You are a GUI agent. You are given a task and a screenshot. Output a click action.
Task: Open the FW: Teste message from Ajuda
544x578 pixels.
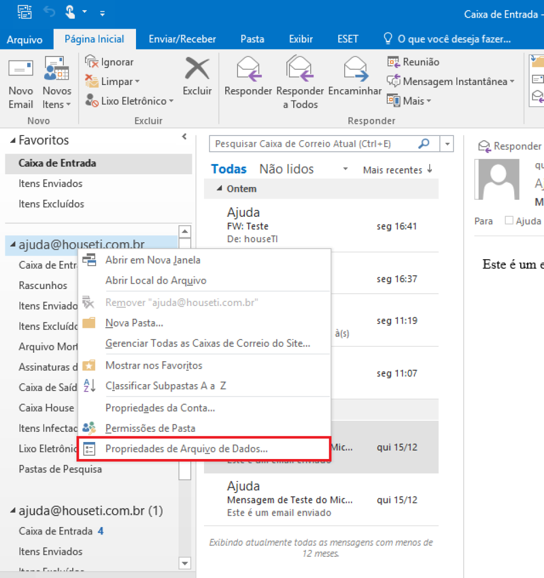[x=321, y=226]
